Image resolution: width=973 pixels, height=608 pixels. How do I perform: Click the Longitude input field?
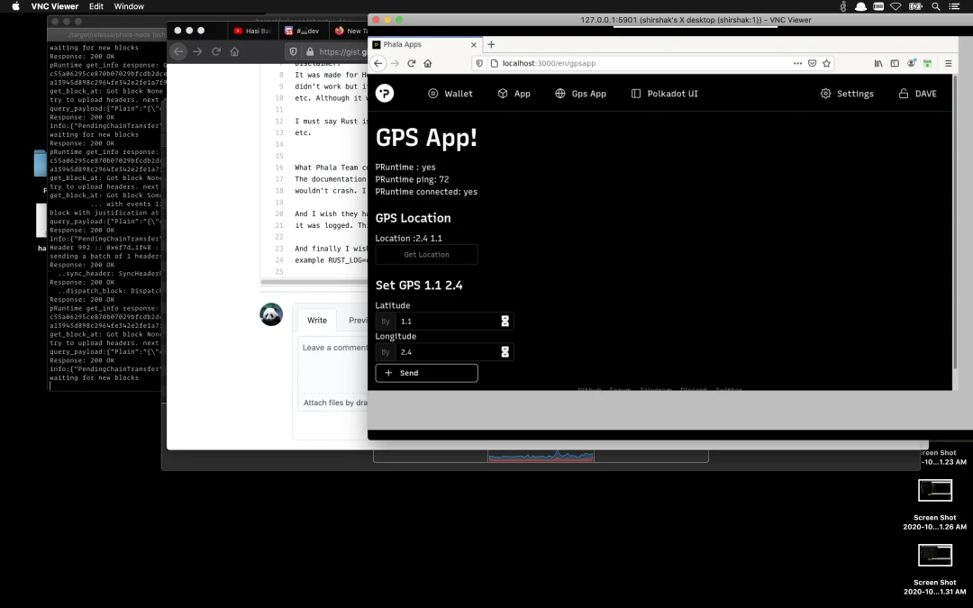coord(446,352)
